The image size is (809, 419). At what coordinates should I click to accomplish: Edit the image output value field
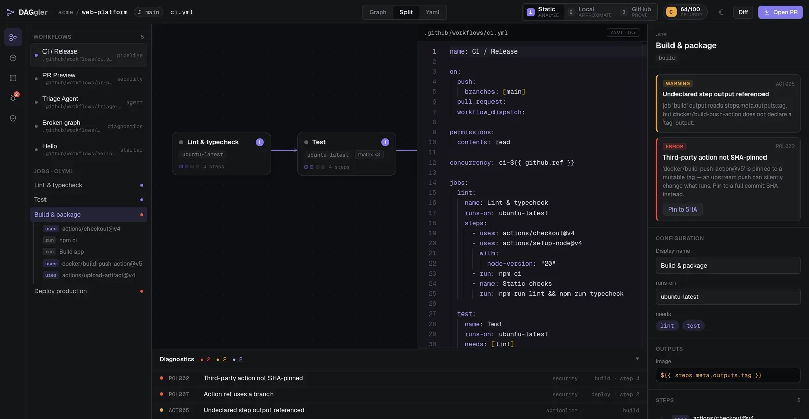click(x=728, y=375)
